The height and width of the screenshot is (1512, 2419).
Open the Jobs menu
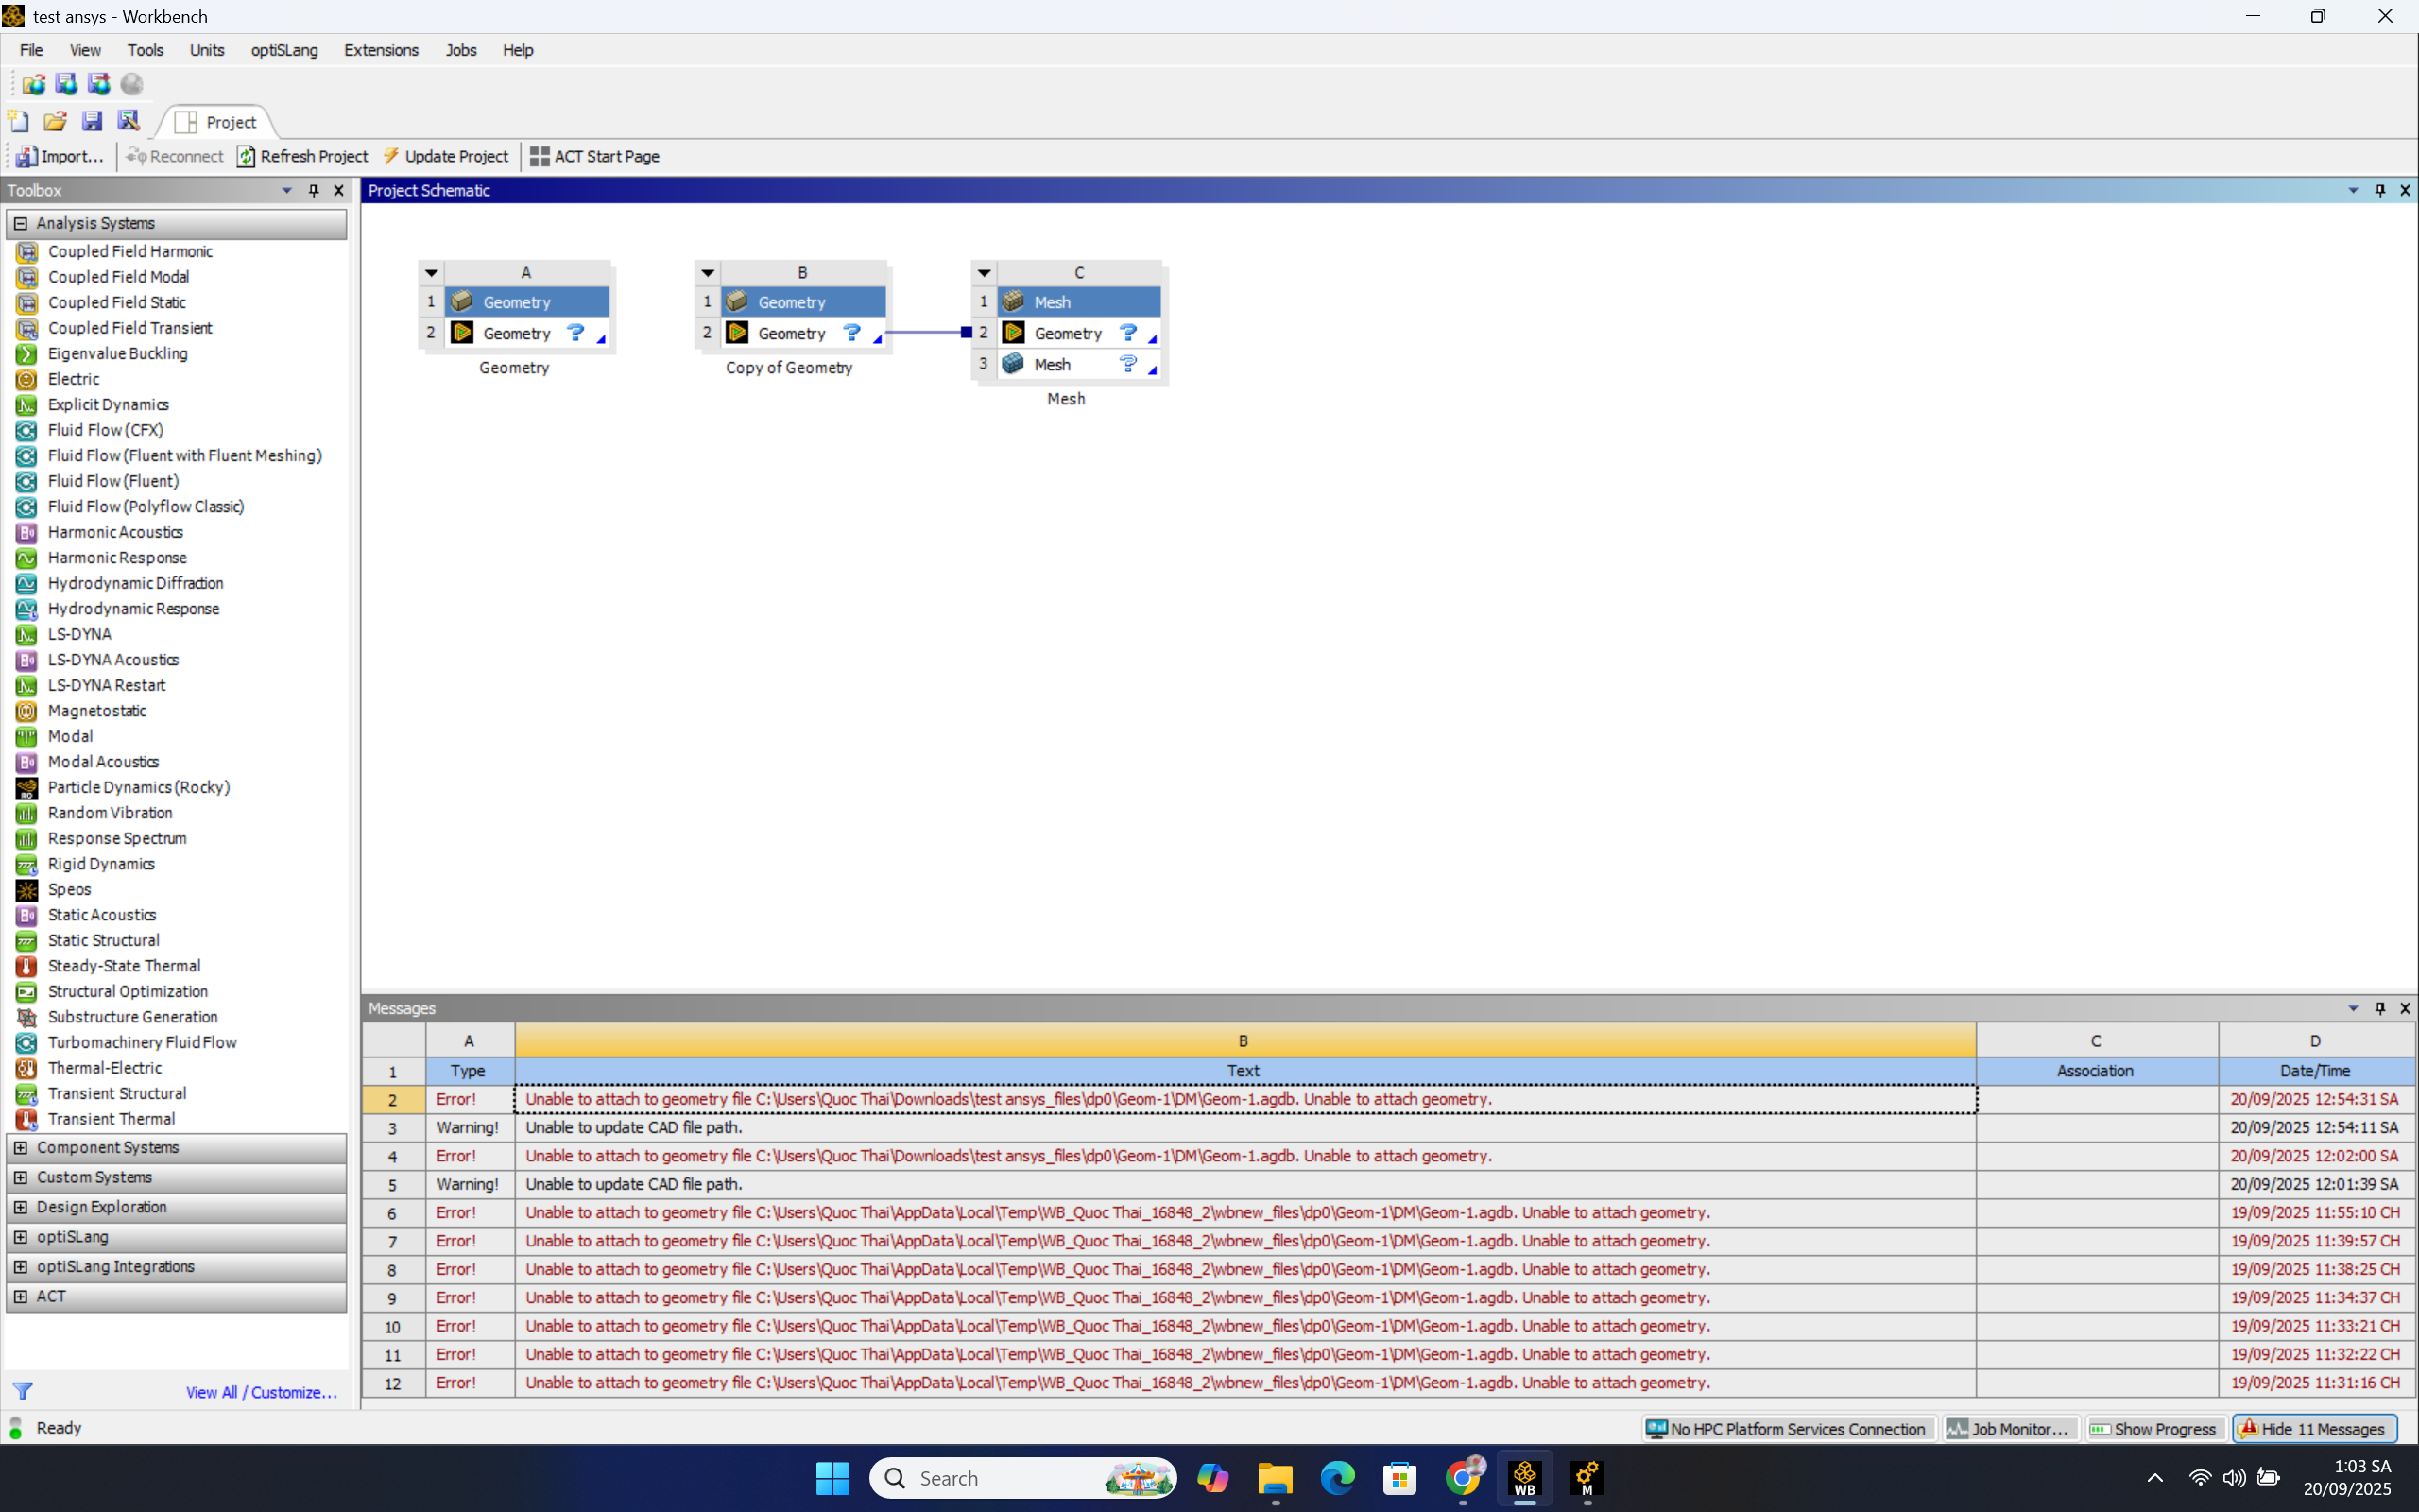pos(461,50)
